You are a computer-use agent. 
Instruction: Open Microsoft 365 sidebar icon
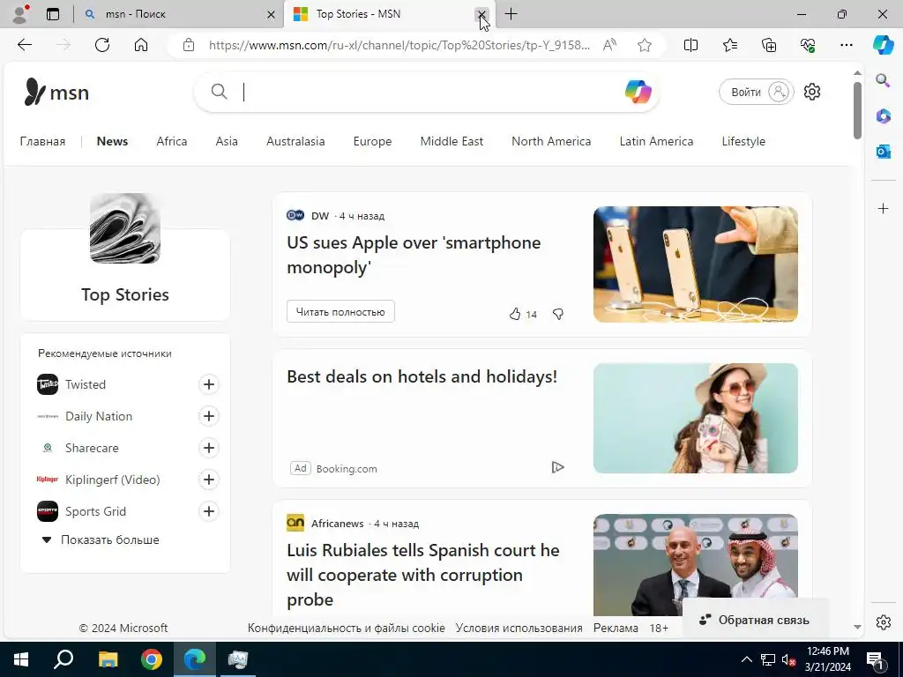883,115
